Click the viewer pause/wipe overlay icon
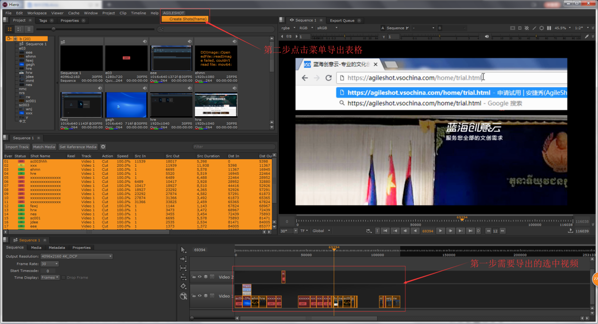This screenshot has height=324, width=598. [x=548, y=28]
